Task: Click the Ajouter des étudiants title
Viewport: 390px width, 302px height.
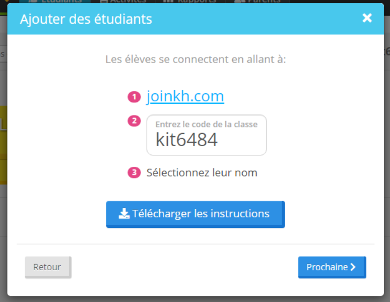Action: point(86,19)
